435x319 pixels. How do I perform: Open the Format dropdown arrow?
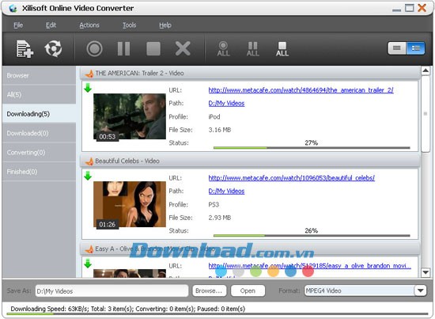tap(421, 291)
